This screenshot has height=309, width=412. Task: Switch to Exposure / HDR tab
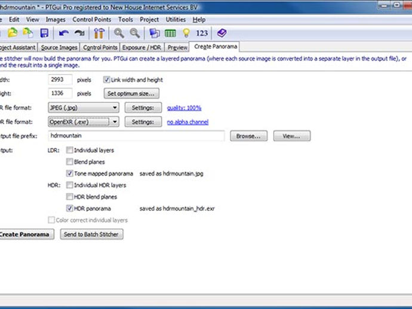click(142, 48)
